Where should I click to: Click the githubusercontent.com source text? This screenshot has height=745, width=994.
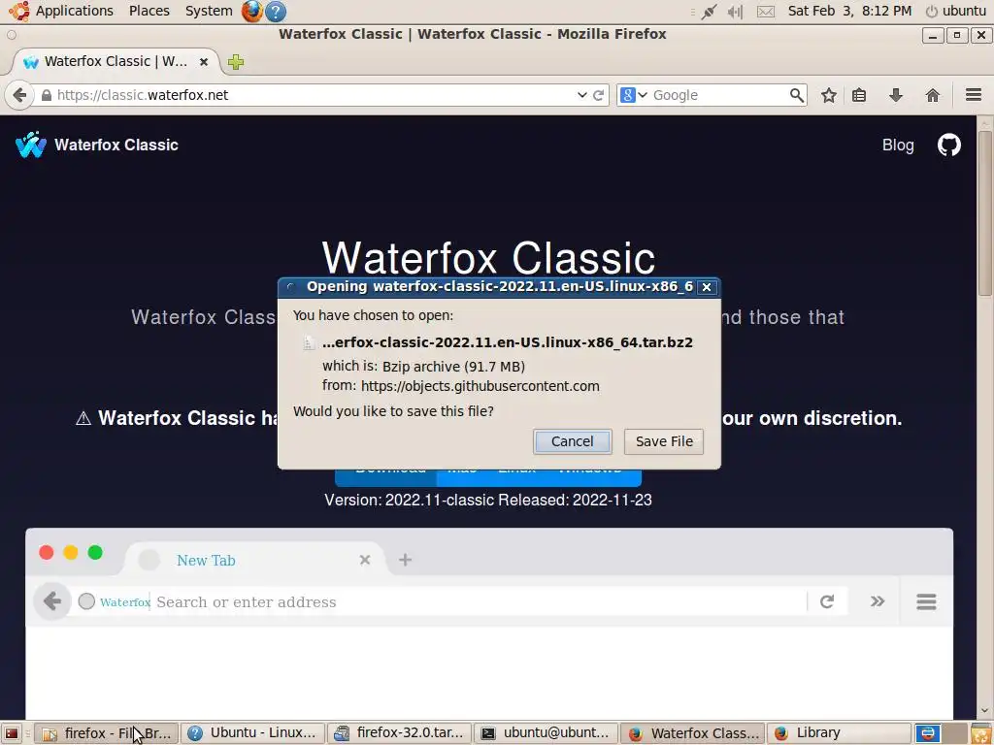[480, 386]
